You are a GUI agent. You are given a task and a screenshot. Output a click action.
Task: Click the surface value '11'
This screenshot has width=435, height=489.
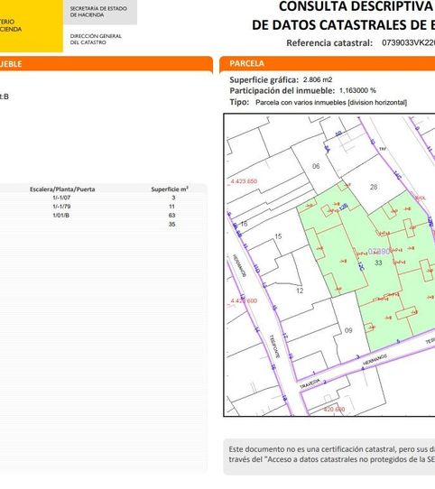pyautogui.click(x=171, y=207)
